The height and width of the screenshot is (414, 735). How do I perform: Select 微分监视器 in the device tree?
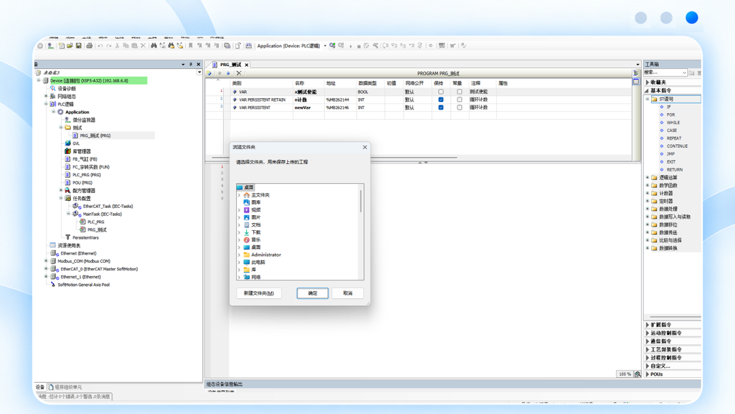84,120
